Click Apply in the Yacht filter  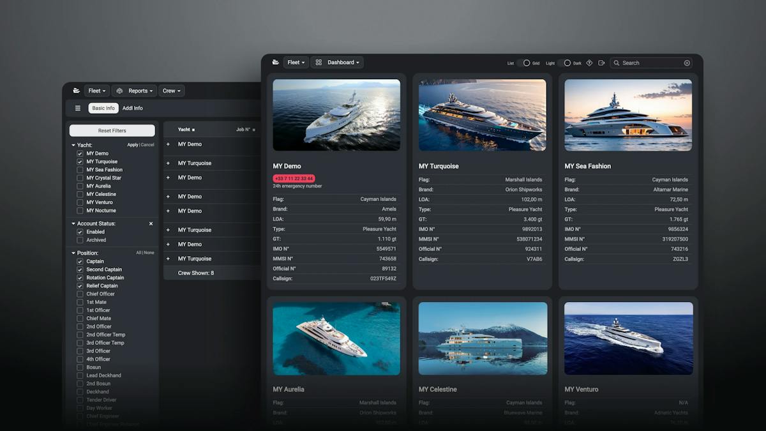point(133,145)
